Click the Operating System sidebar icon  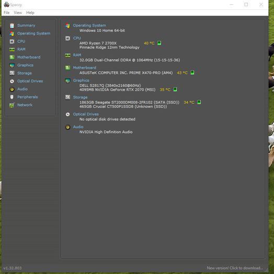tap(12, 33)
